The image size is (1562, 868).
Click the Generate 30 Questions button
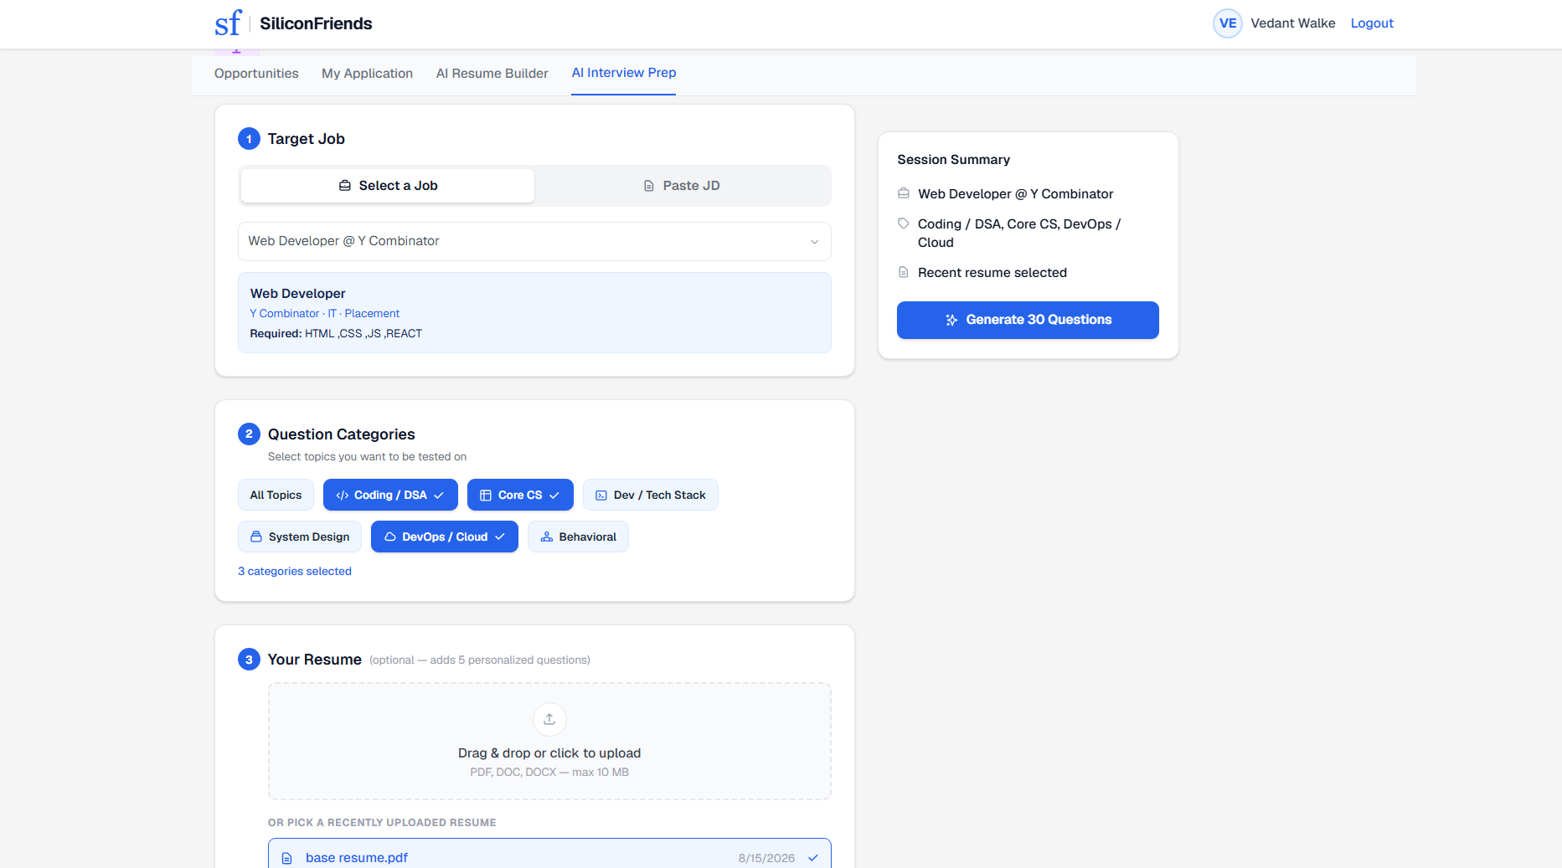tap(1028, 320)
